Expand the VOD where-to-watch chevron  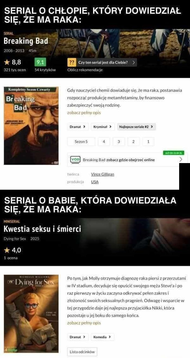[x=181, y=160]
